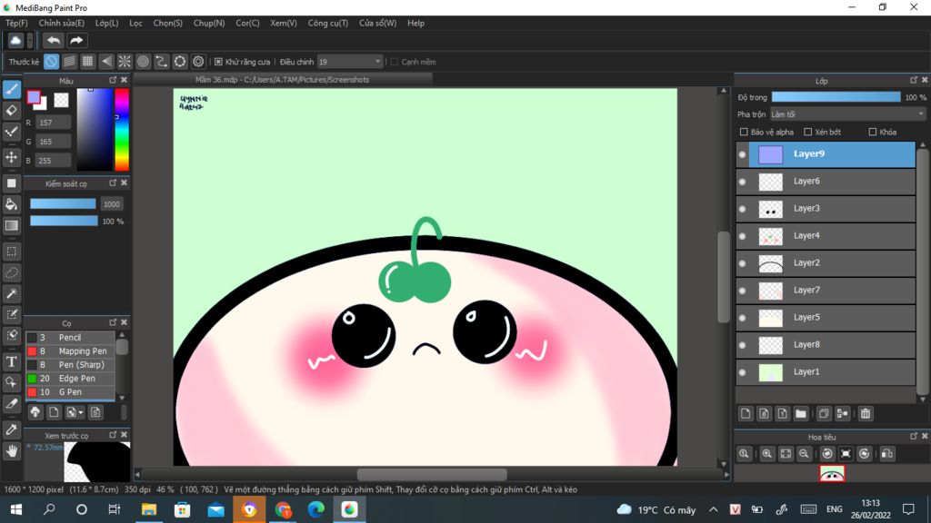
Task: Enable grid snap guide
Action: (x=88, y=61)
